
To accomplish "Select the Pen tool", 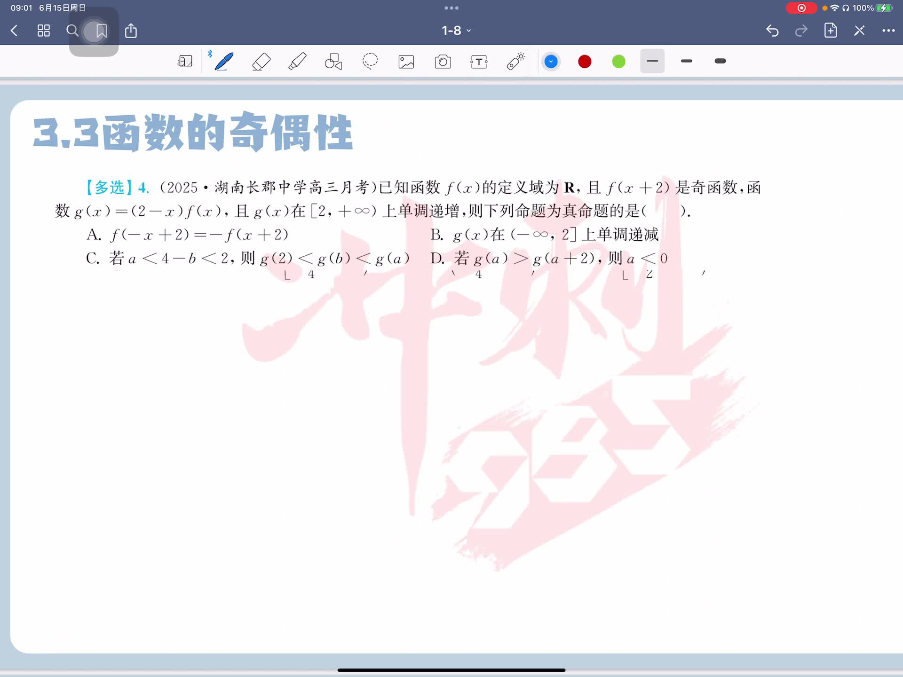I will [224, 62].
